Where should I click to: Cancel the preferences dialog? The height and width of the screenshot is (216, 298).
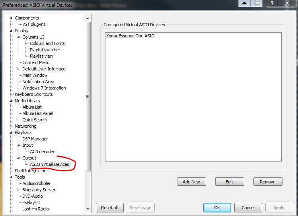click(248, 208)
